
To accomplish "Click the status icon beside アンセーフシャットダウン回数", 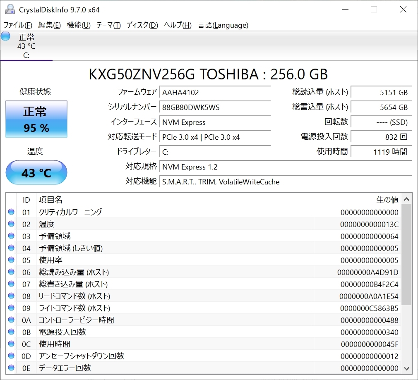I will click(12, 356).
